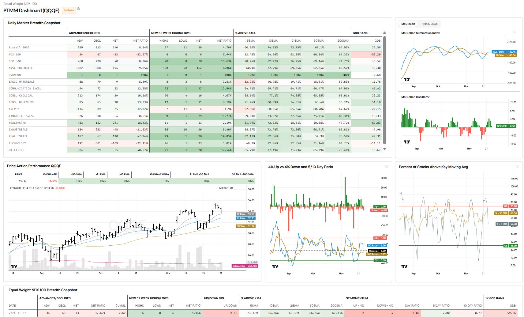Select the HEALTHCARE row label
This screenshot has width=524, height=317.
pyautogui.click(x=17, y=123)
